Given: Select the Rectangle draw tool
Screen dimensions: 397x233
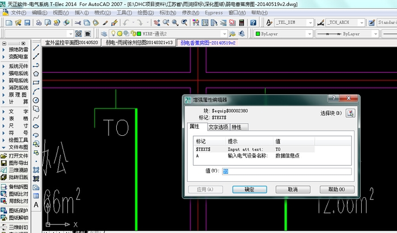Looking at the screenshot, I should coord(36,83).
